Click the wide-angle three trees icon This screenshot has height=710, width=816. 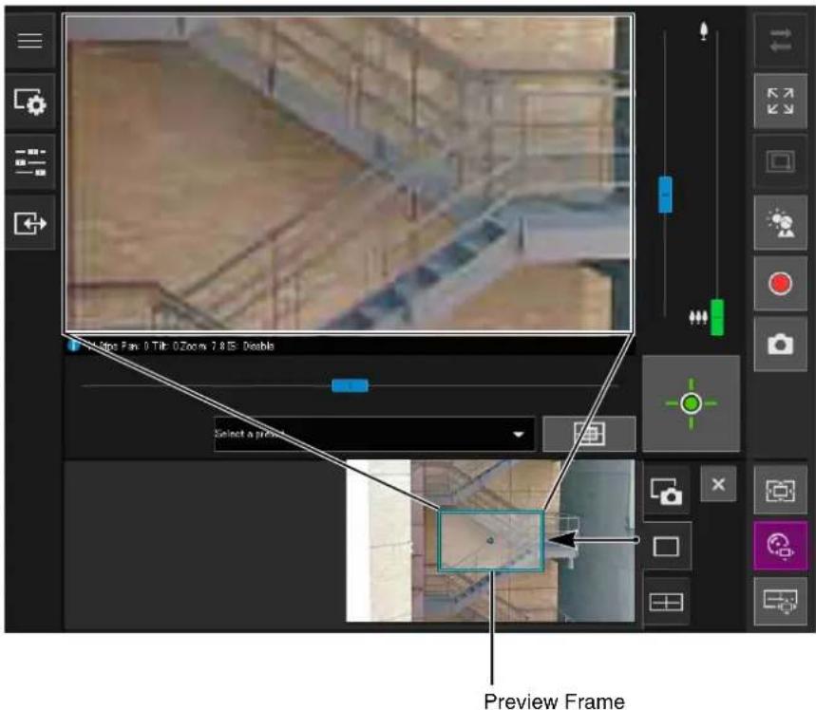(698, 317)
